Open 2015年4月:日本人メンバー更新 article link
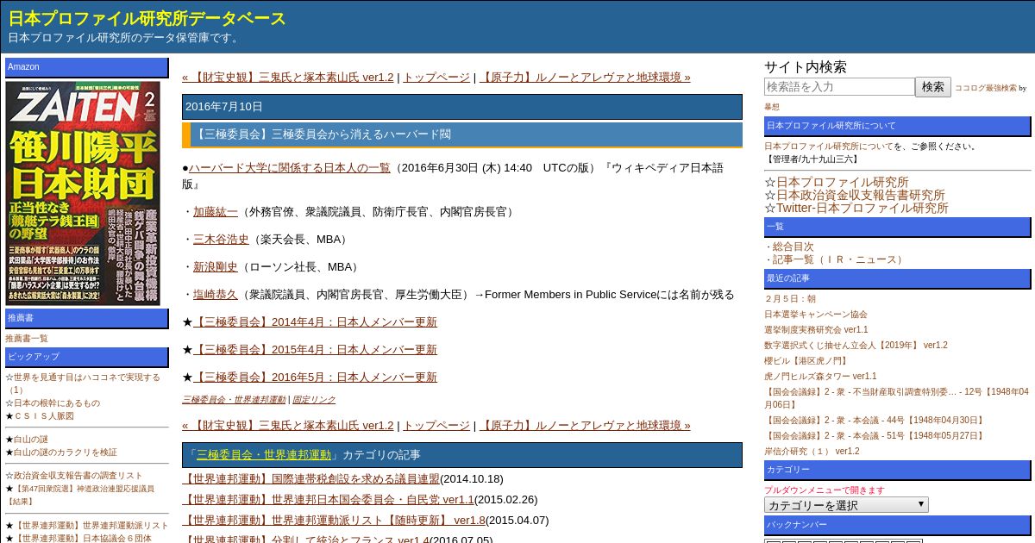Screen dimensions: 1035x543 (315, 349)
